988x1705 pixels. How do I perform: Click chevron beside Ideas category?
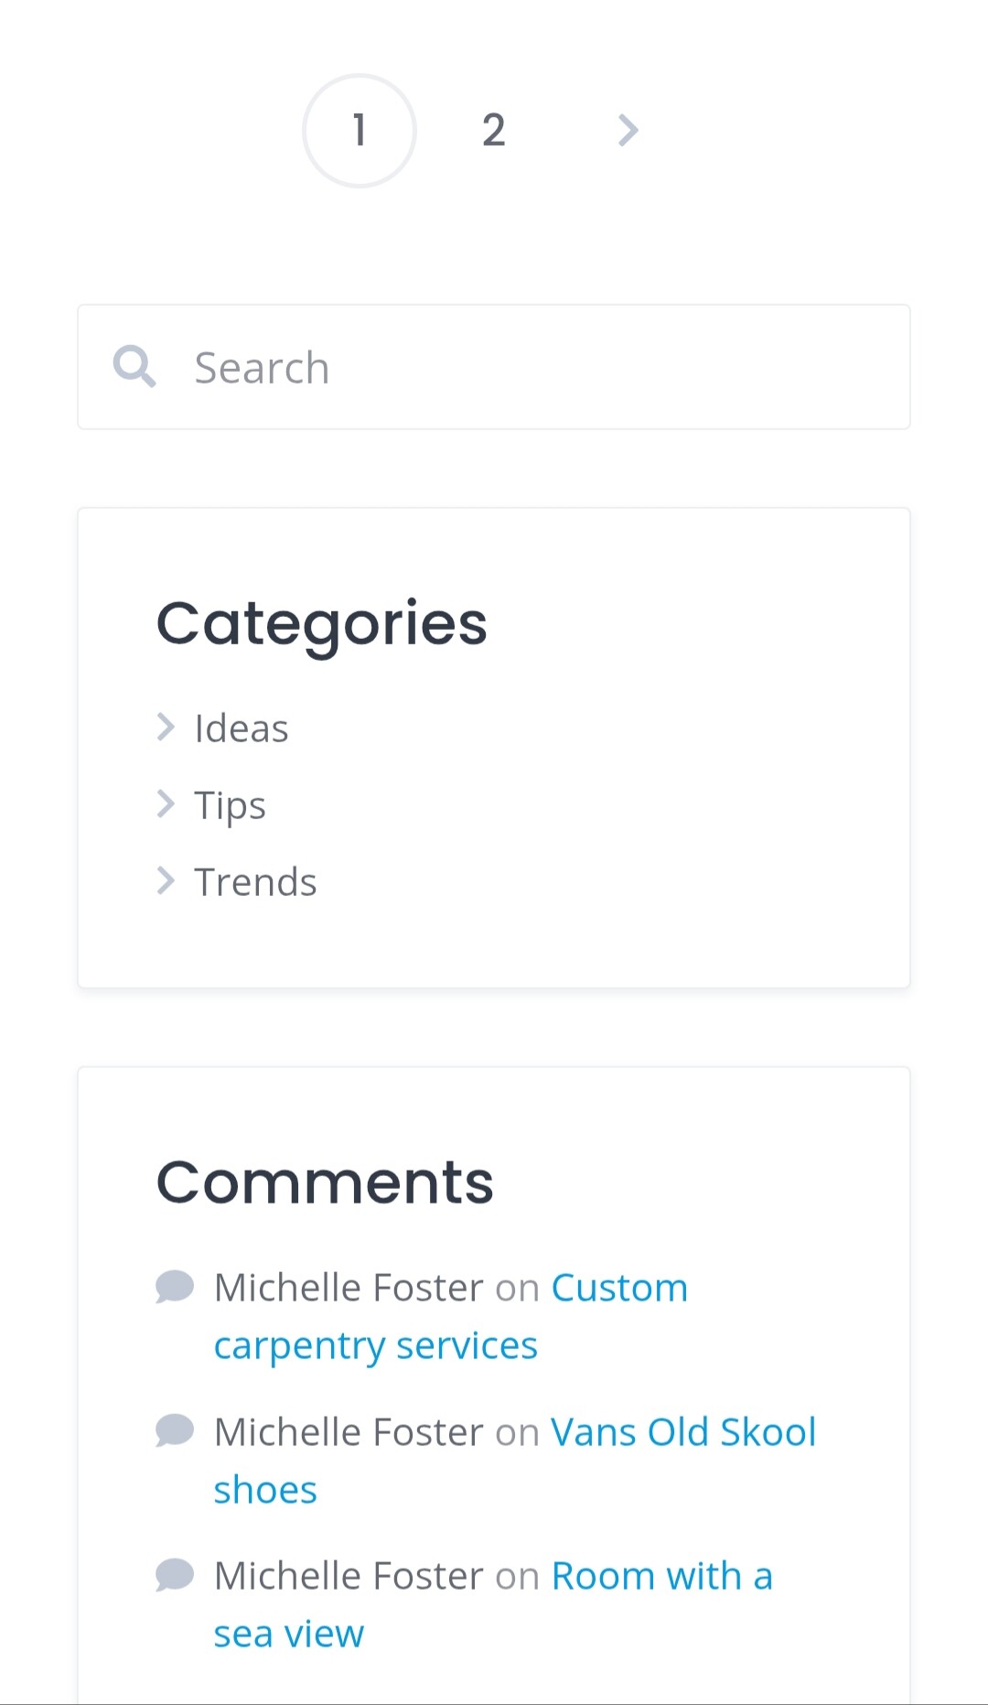(166, 728)
